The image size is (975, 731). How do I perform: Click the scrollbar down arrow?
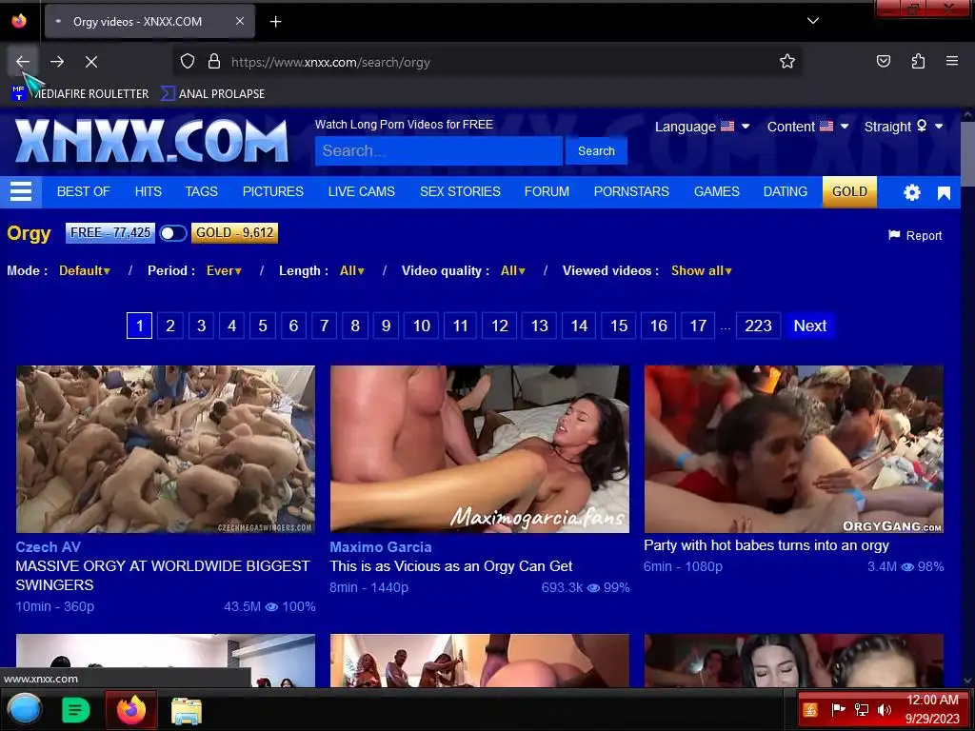click(967, 681)
